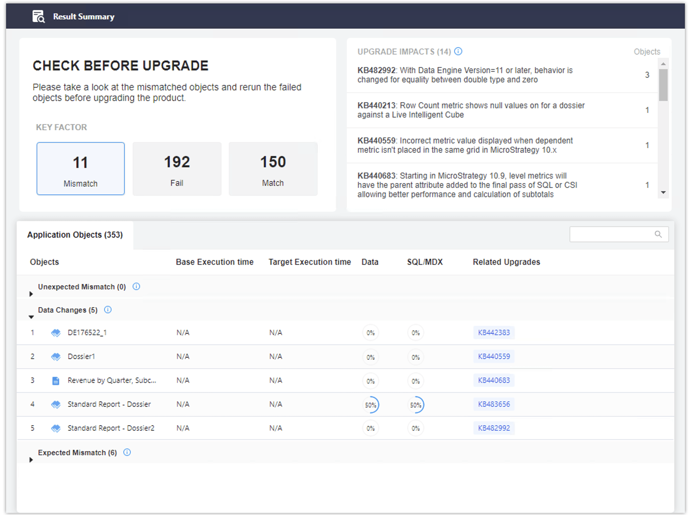Select the Fail key factor card
The image size is (689, 515).
pos(177,169)
